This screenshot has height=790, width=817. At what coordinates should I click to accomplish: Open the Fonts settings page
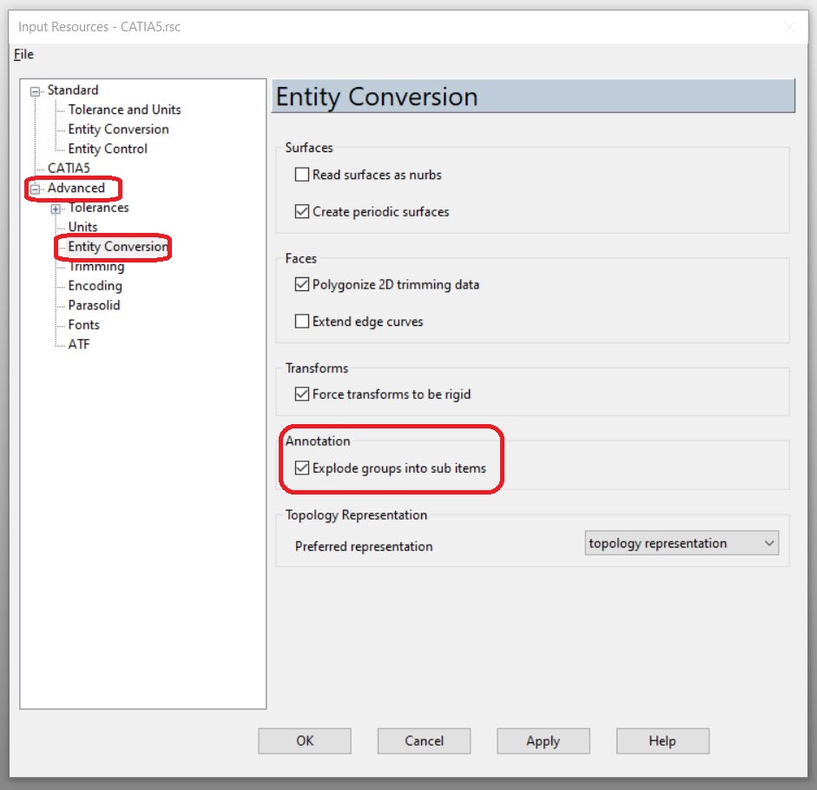coord(83,324)
